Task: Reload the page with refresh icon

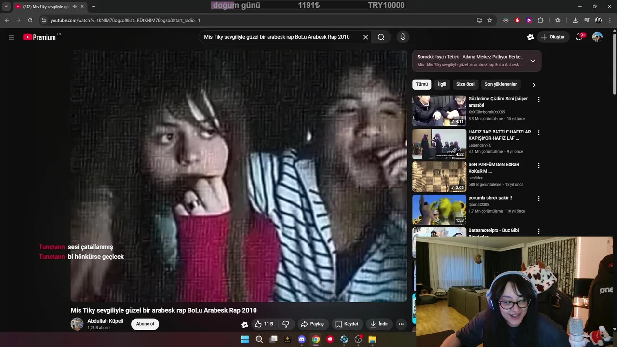Action: (30, 20)
